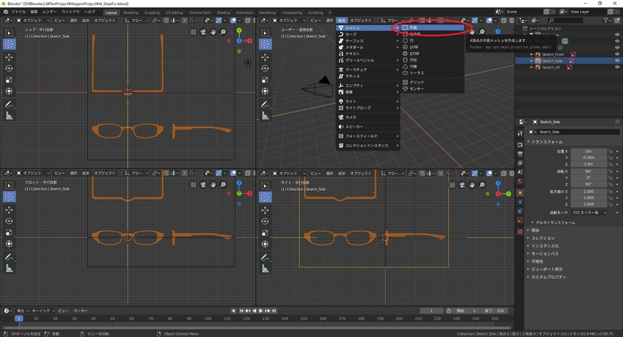Switch to the Sculpting workspace tab

tap(152, 12)
